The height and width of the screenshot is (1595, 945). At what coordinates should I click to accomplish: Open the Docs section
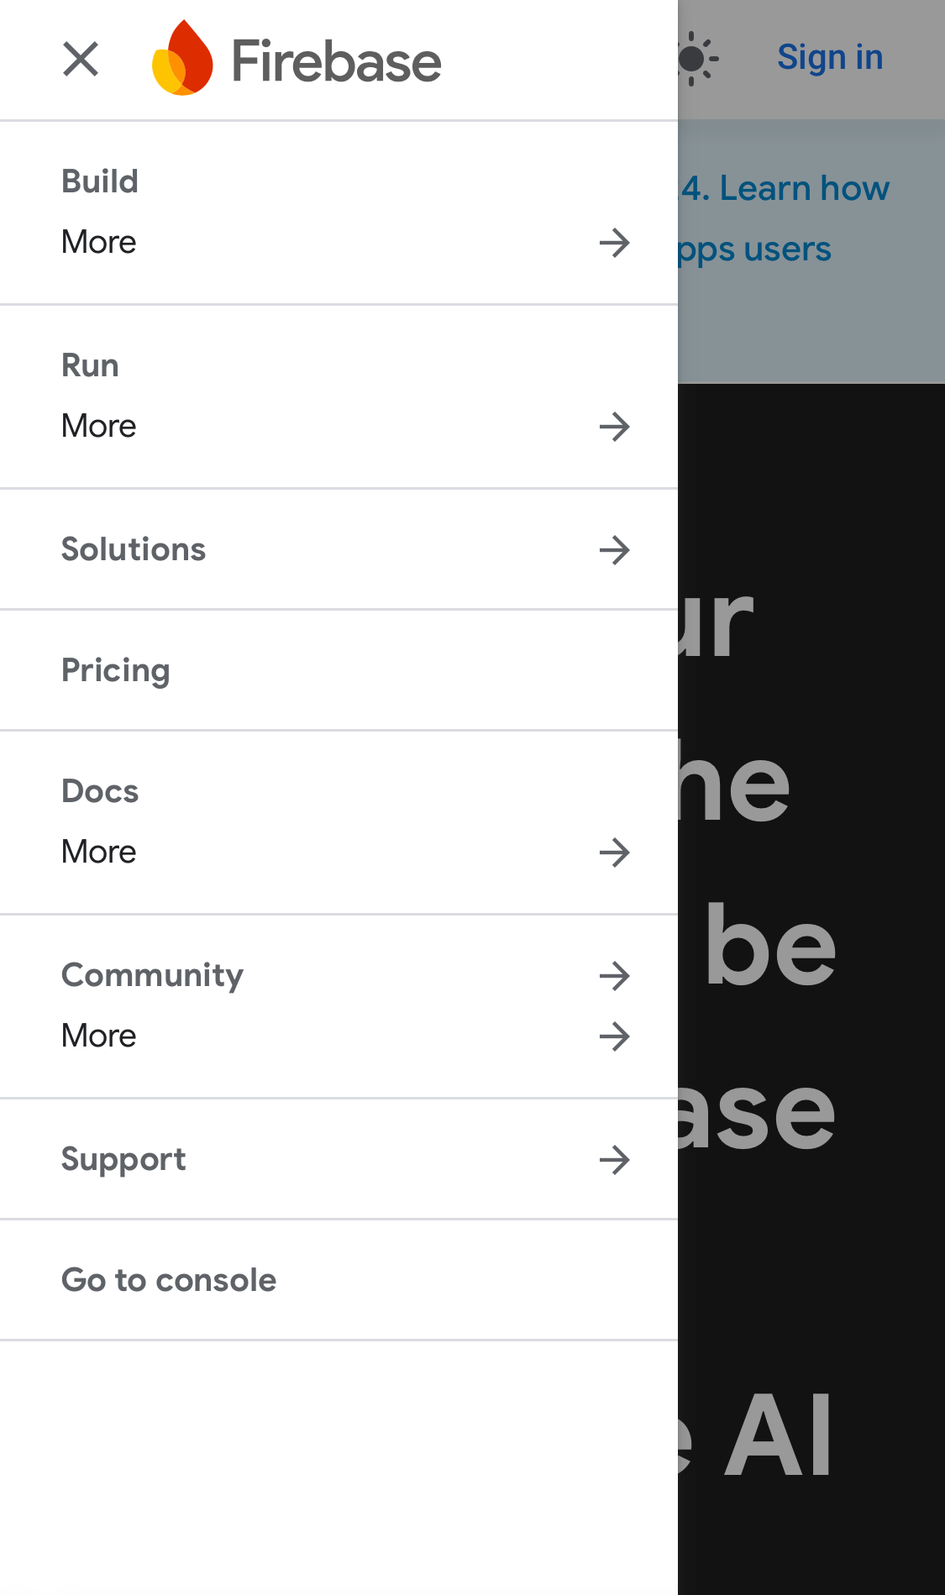click(100, 790)
